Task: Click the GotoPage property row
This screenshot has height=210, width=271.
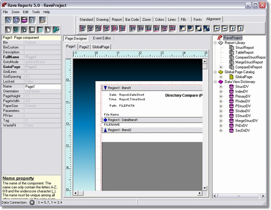Action: (31, 67)
